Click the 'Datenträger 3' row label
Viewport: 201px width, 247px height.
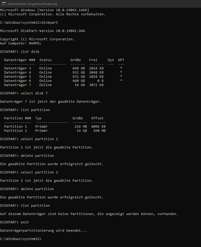coord(18,68)
